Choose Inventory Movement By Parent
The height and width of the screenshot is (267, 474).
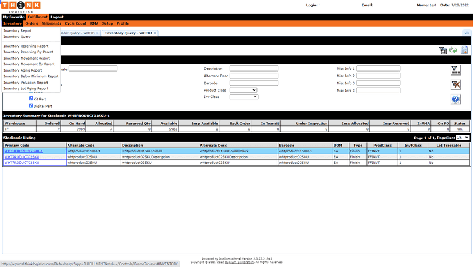pyautogui.click(x=29, y=64)
